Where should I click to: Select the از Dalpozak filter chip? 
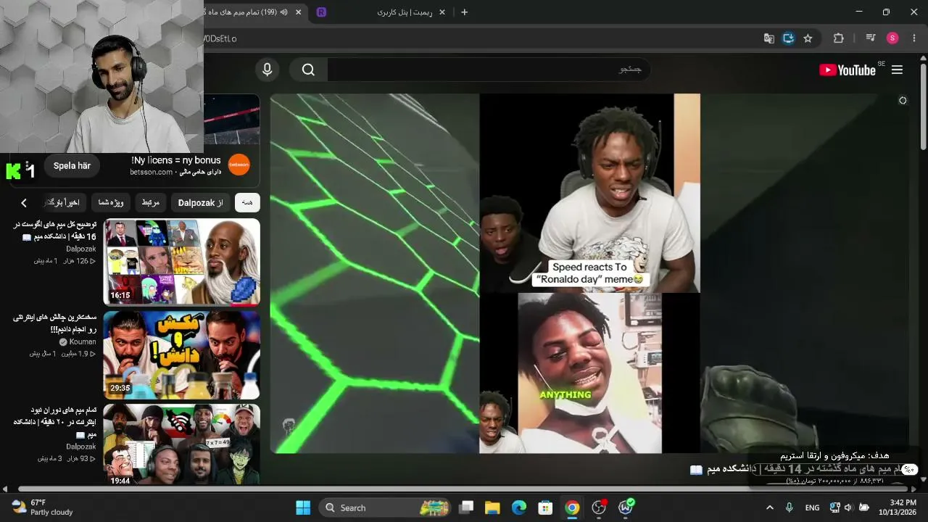[201, 202]
